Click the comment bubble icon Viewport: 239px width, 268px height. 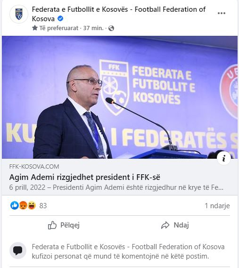coord(18,251)
